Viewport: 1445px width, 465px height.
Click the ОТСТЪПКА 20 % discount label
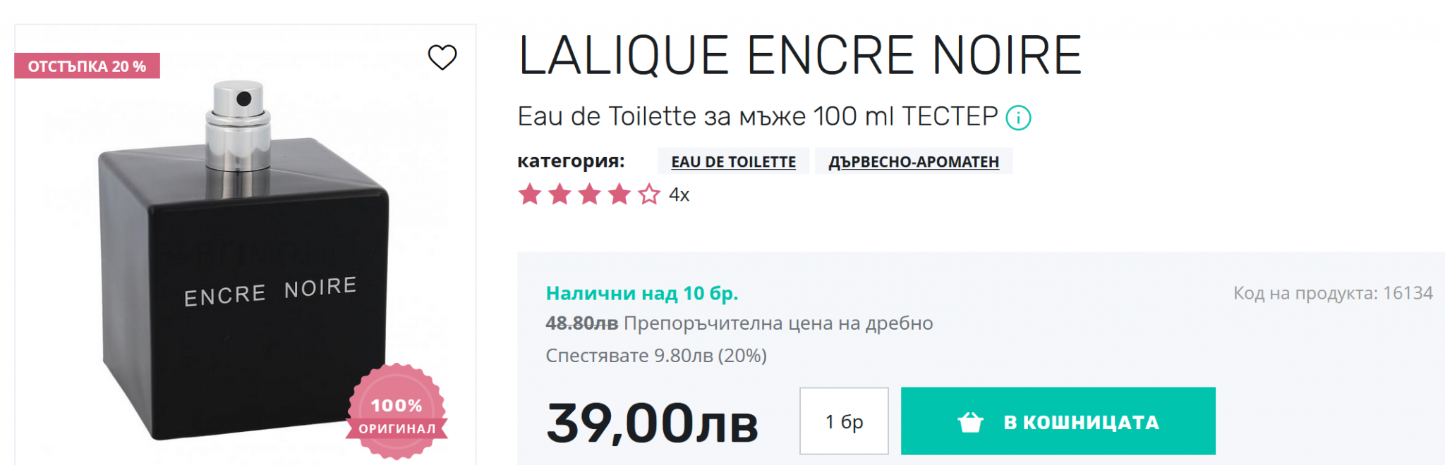pos(87,66)
